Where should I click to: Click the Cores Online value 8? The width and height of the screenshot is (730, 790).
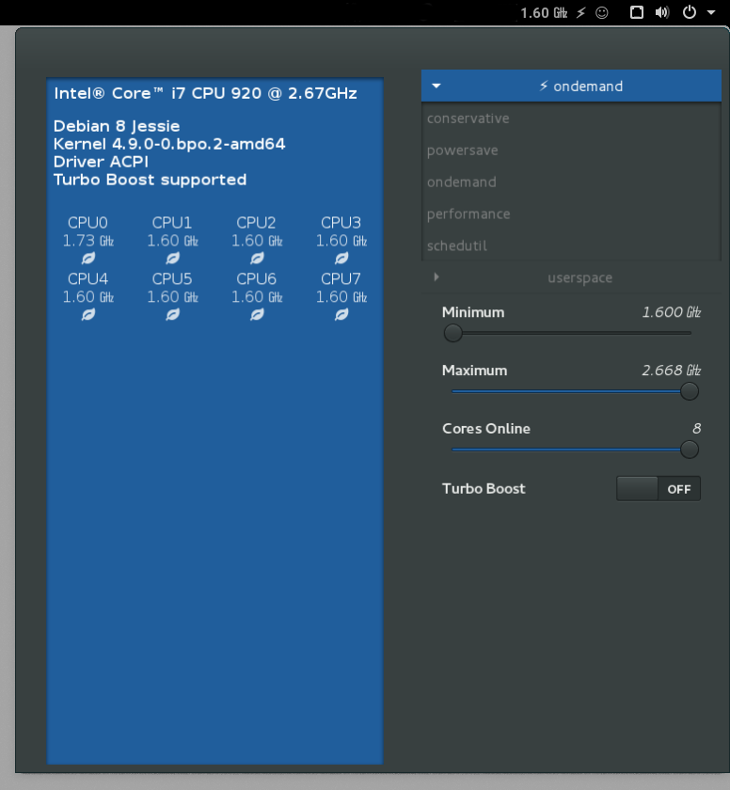697,429
